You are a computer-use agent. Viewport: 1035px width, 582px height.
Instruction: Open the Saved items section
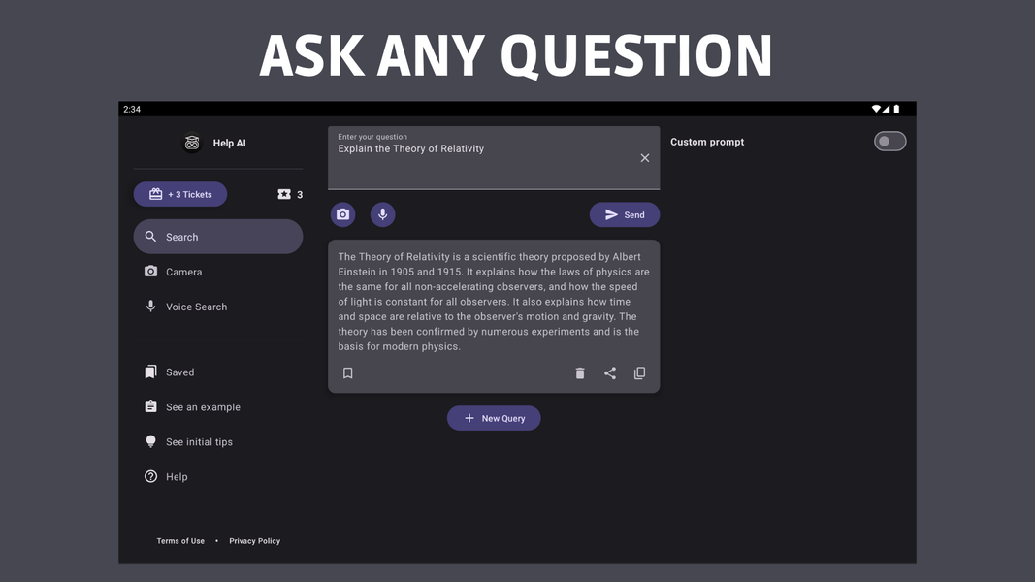[179, 372]
